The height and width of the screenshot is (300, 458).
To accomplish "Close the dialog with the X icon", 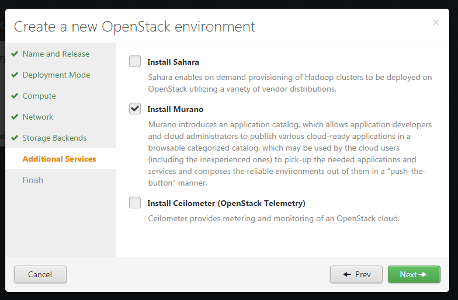I will (x=436, y=23).
